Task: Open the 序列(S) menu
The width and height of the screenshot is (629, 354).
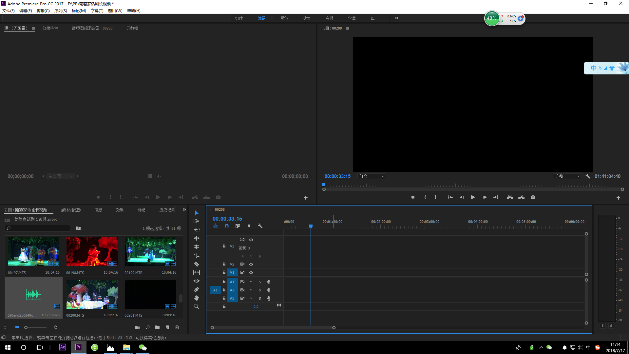Action: 61,11
